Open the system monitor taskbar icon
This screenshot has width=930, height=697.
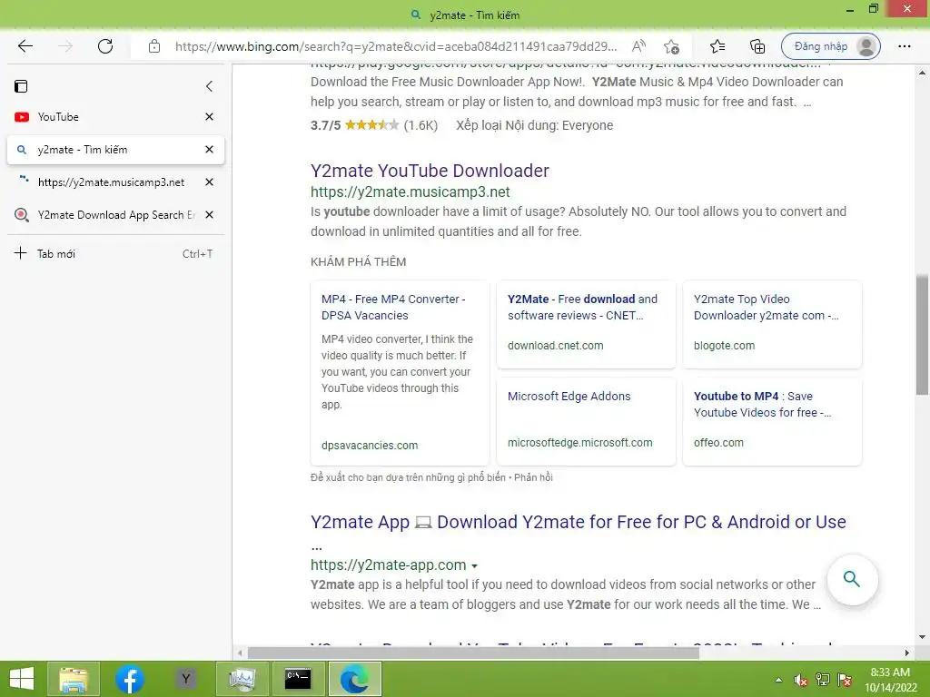(x=242, y=679)
